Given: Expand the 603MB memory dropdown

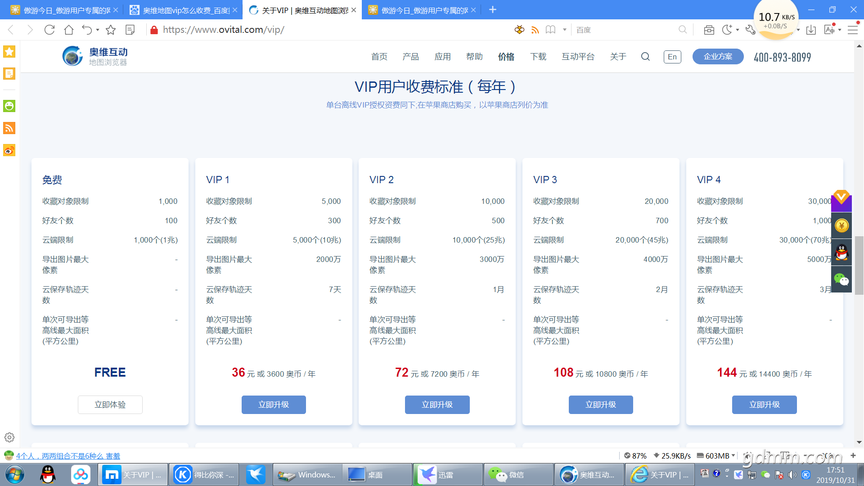Looking at the screenshot, I should click(x=733, y=455).
